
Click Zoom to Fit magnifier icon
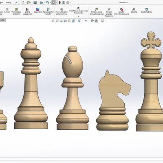pyautogui.click(x=53, y=21)
